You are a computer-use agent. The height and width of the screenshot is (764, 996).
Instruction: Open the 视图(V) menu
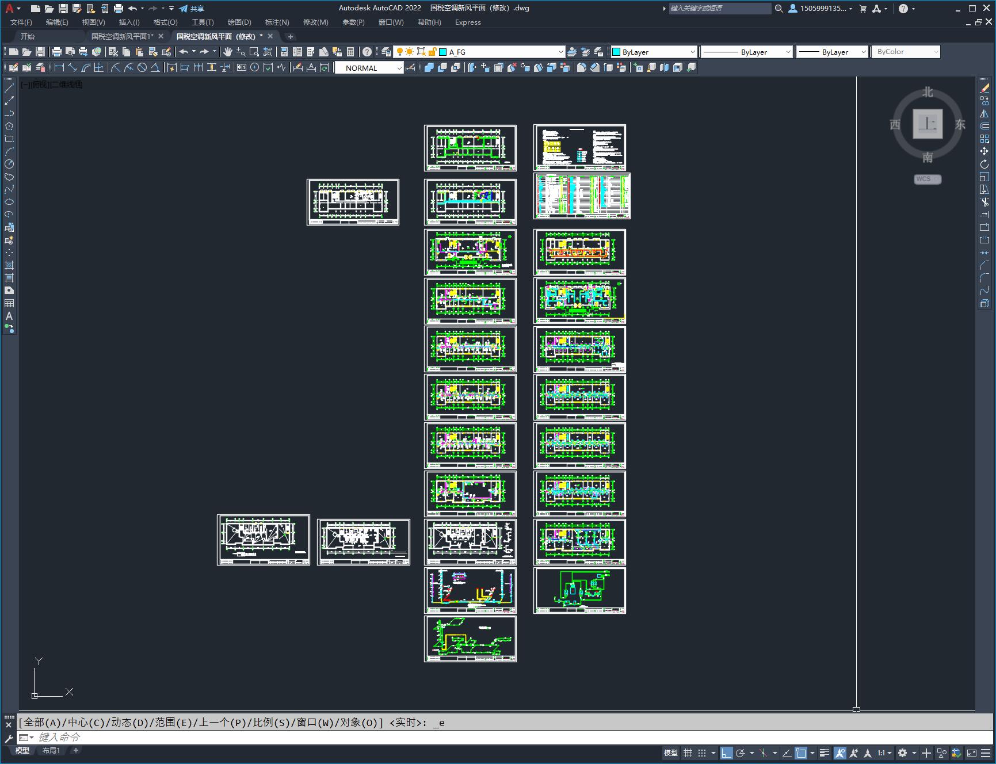click(x=93, y=22)
